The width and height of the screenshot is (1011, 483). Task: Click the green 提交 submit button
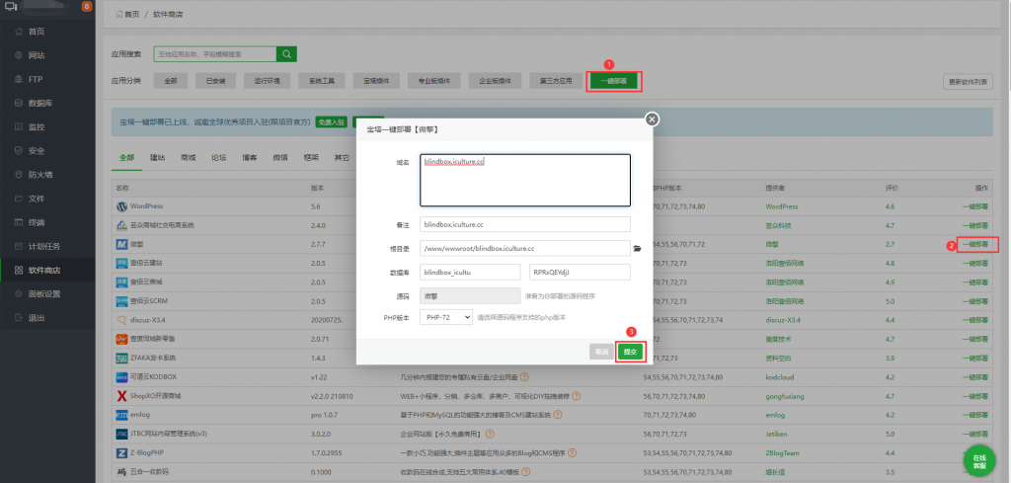(630, 352)
